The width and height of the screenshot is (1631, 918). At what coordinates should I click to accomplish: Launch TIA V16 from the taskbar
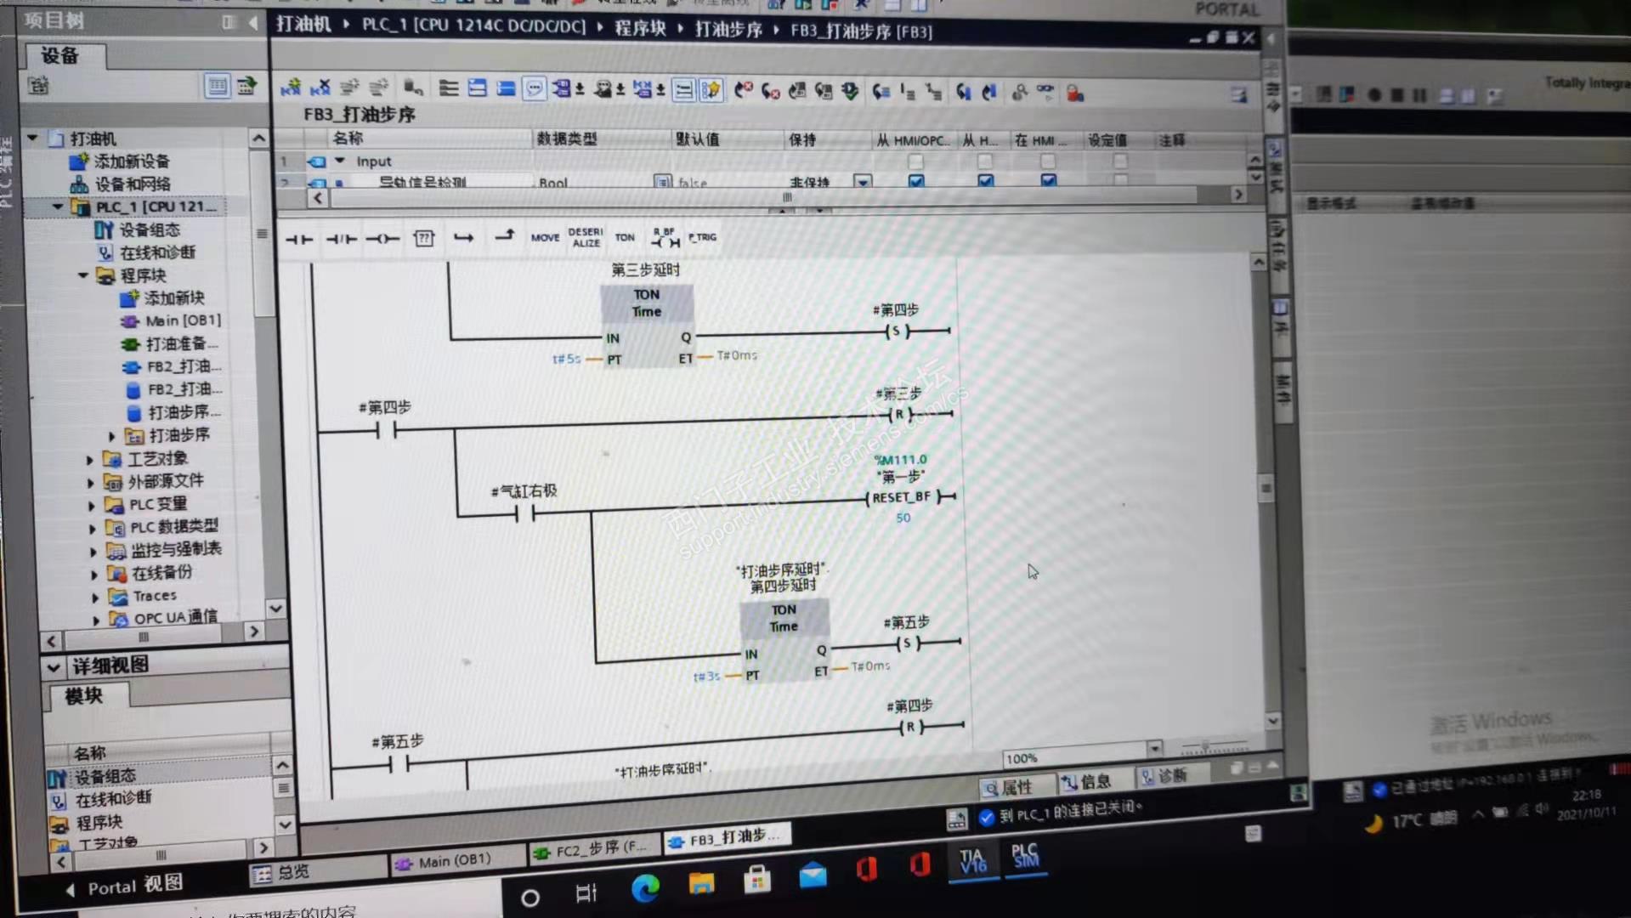pos(973,860)
